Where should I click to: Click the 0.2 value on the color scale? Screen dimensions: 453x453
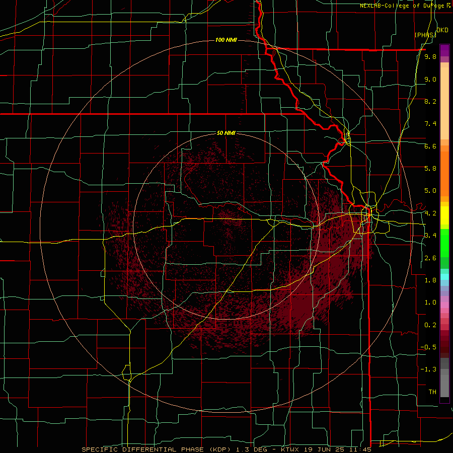[x=430, y=325]
